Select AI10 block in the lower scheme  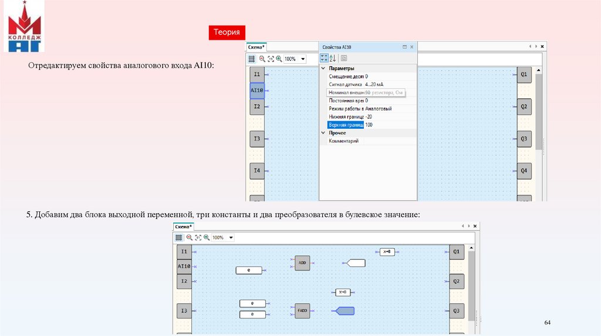click(x=184, y=266)
